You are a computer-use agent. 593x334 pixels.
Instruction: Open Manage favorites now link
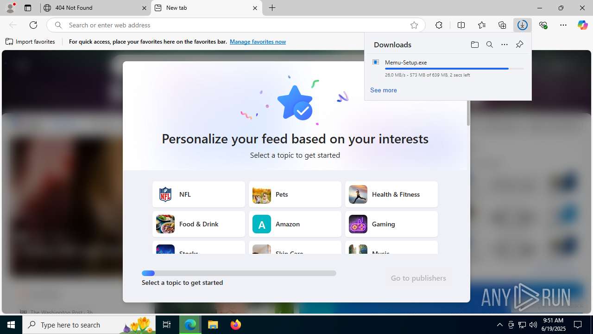[258, 42]
